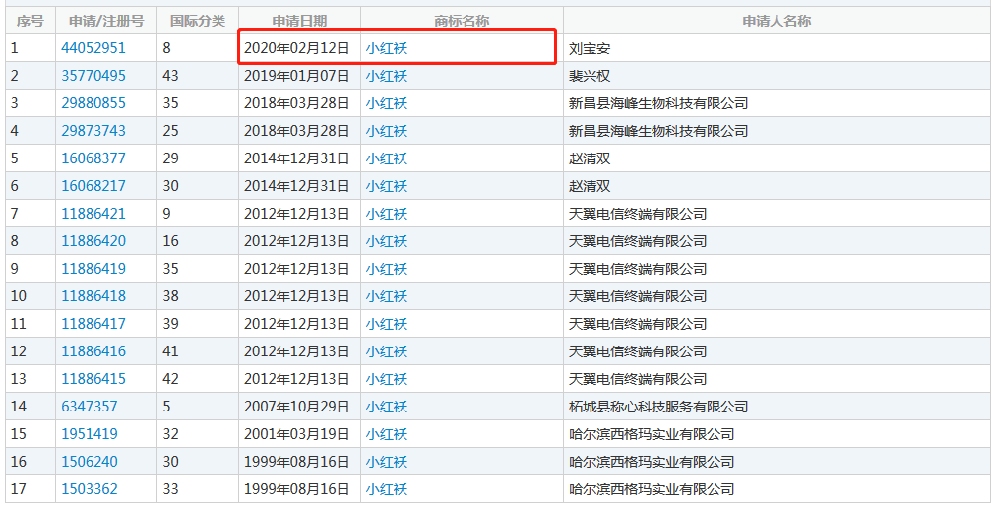Click date 1999年08月16日 in row 16
Viewport: 995px width, 506px height.
[x=297, y=462]
